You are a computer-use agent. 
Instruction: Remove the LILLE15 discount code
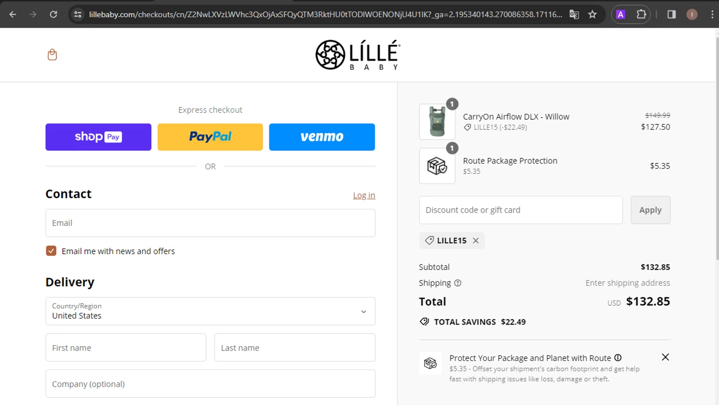(x=476, y=240)
